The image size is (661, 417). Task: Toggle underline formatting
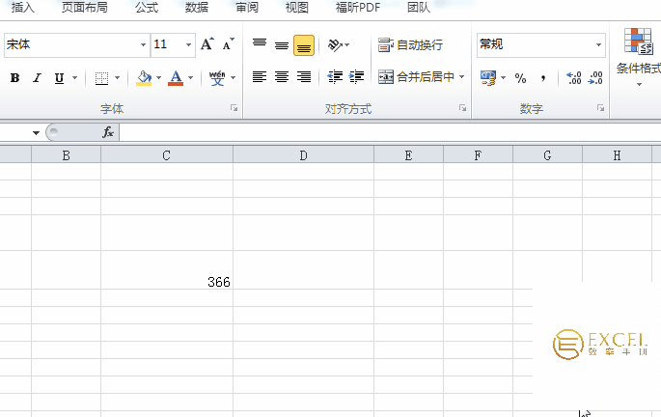coord(59,78)
